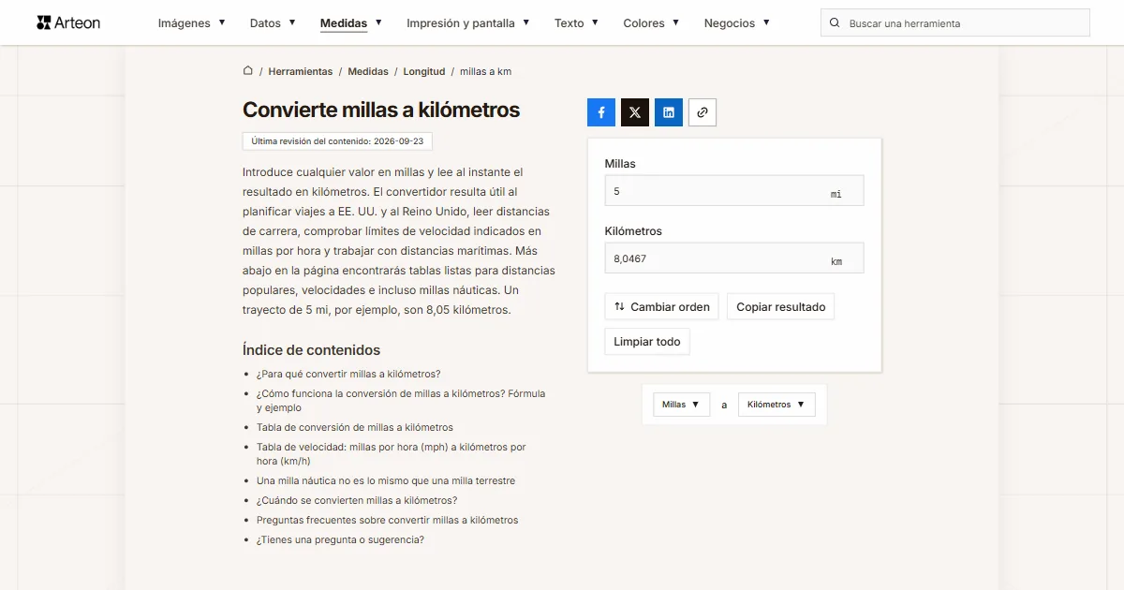Click the Arteon logo

[x=68, y=22]
